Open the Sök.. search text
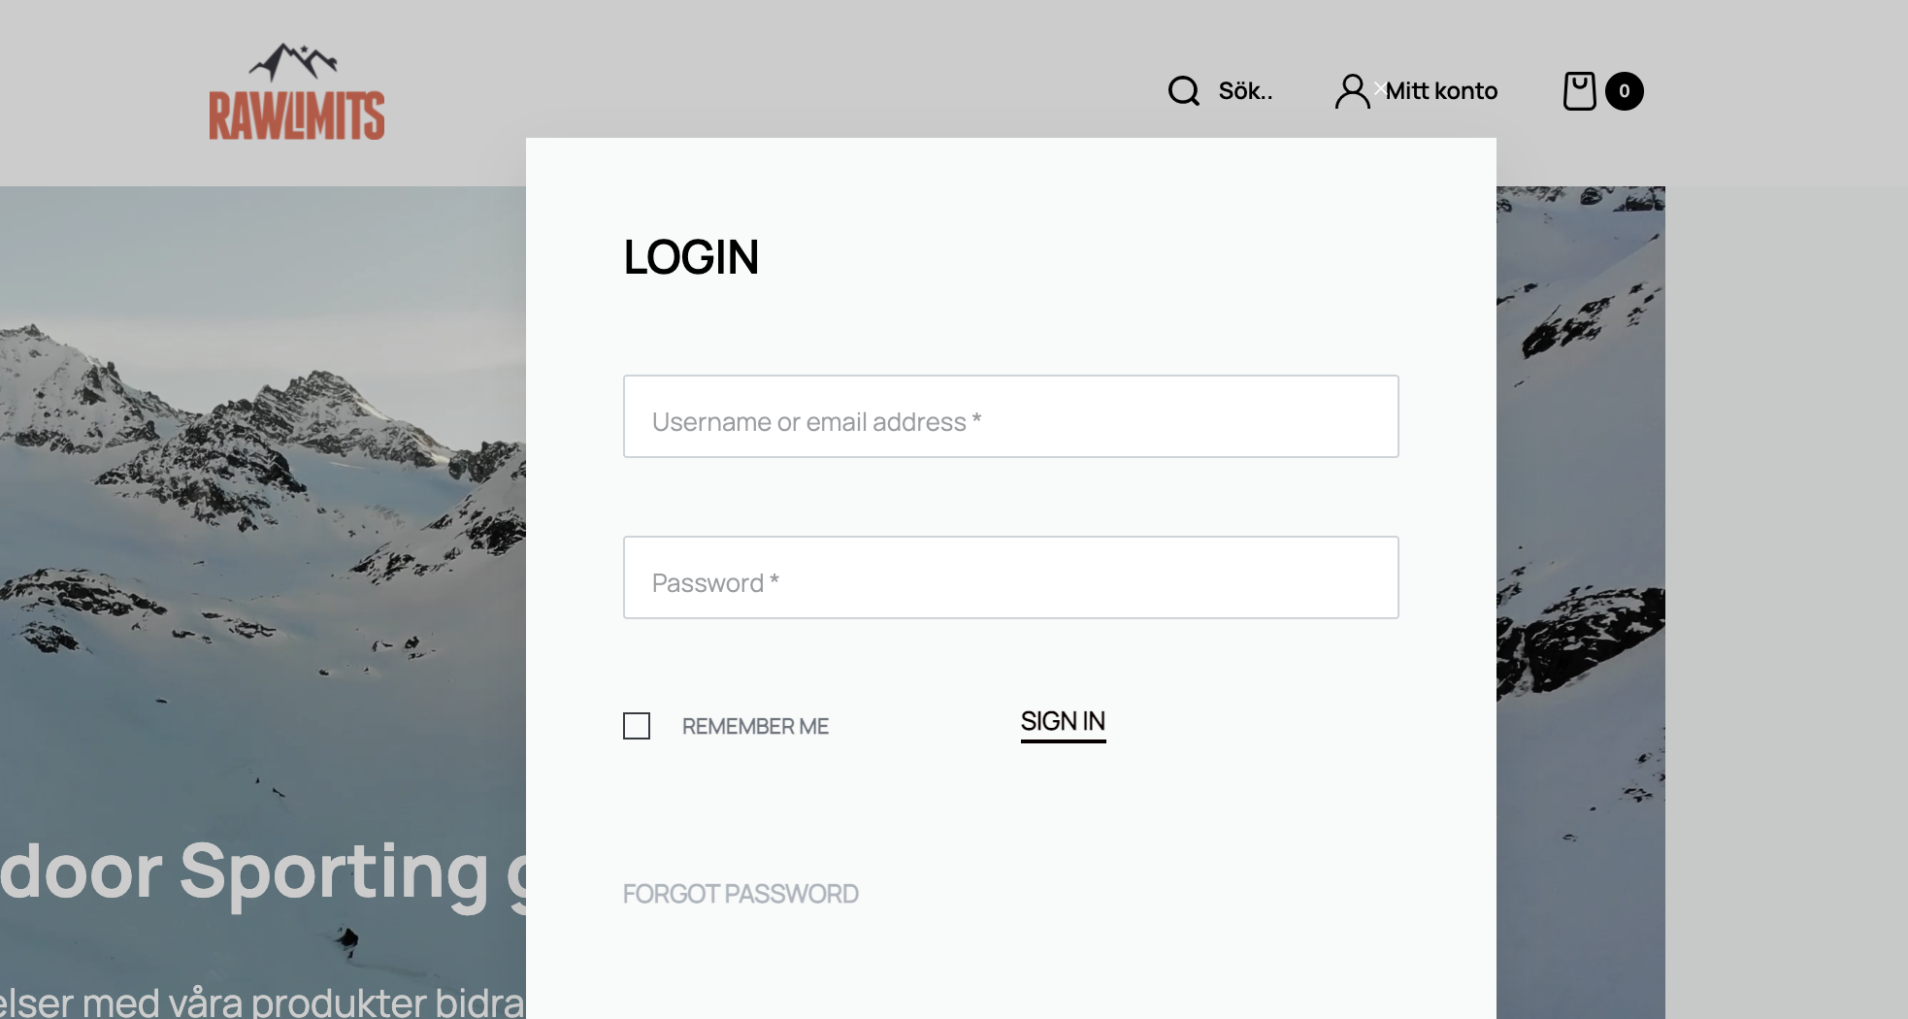The height and width of the screenshot is (1019, 1908). coord(1245,91)
